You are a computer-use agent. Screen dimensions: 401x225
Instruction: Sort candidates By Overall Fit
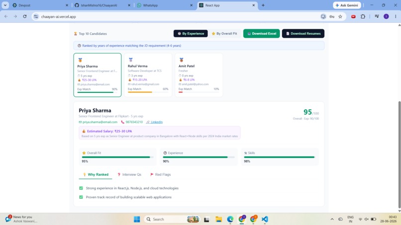(224, 33)
